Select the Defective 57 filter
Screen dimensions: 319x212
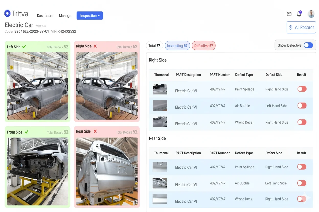click(x=204, y=45)
